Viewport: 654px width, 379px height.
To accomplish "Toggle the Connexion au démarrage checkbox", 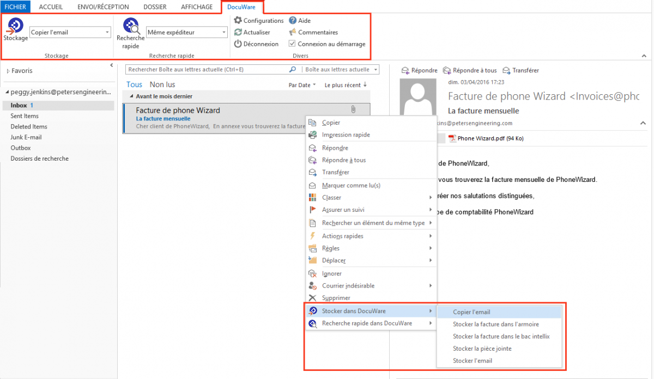I will point(293,44).
